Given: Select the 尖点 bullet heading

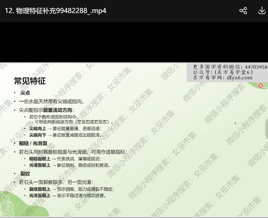Looking at the screenshot, I should pos(25,93).
